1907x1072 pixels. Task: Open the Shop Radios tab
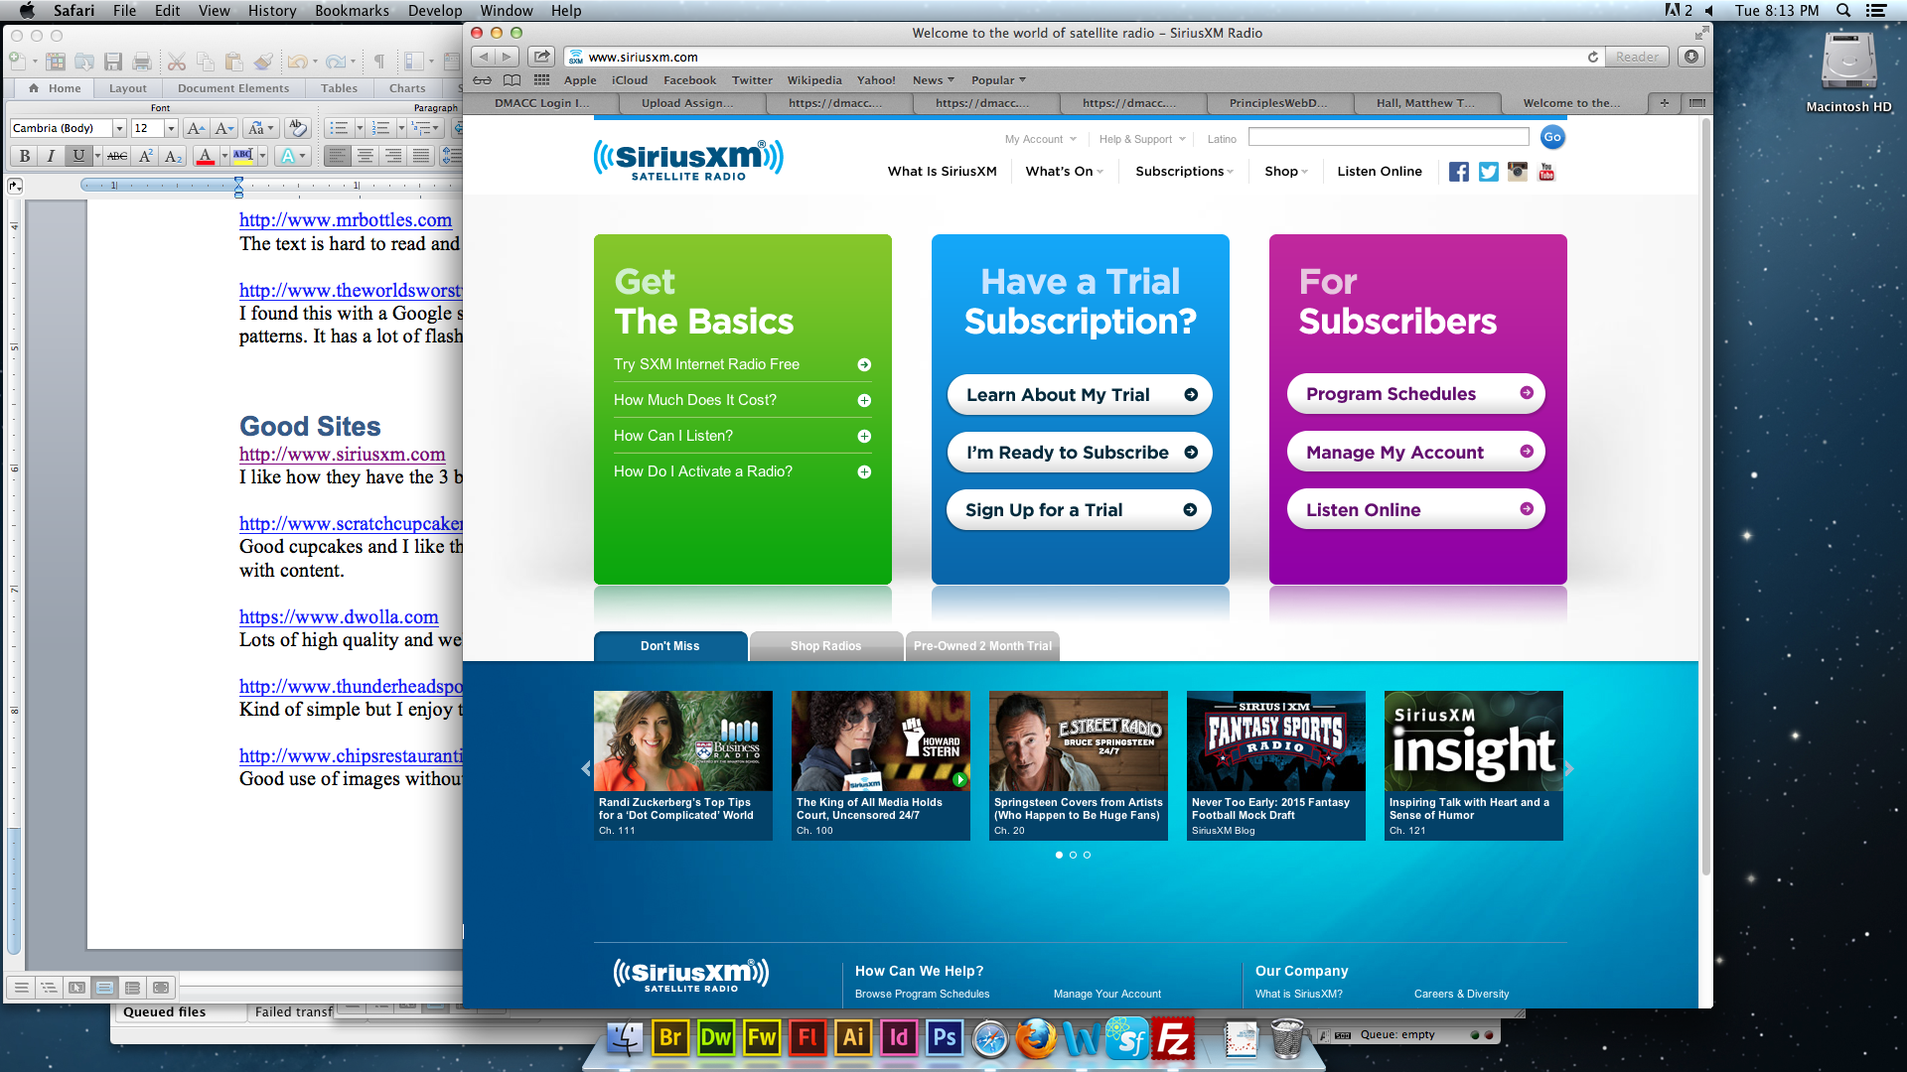tap(825, 646)
